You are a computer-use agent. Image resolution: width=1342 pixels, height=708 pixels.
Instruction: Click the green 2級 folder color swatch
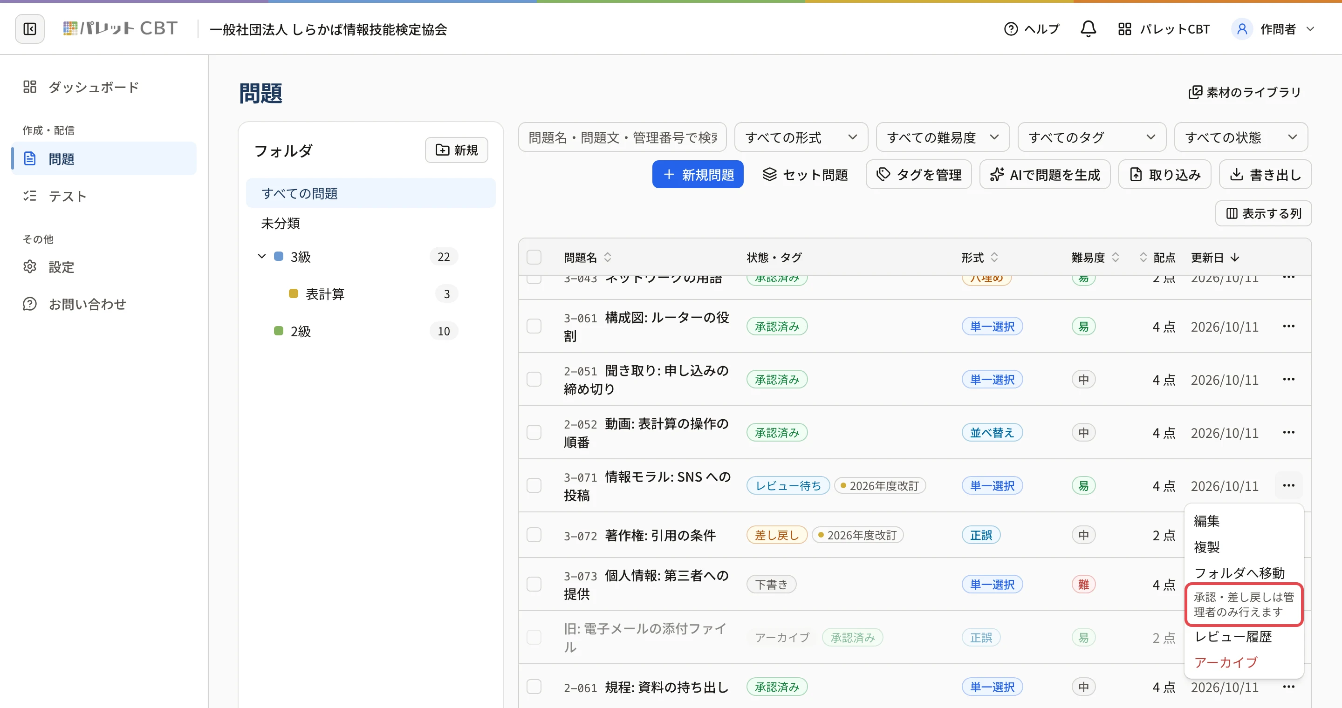coord(278,331)
